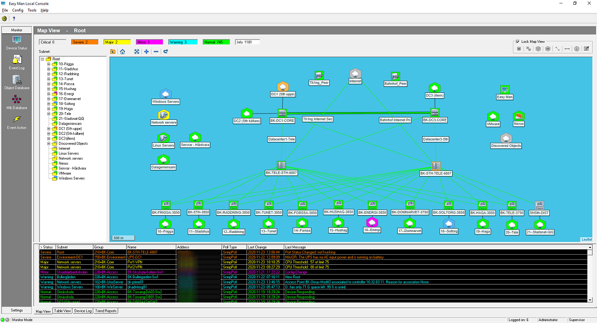Click the gear icon in top toolbar
This screenshot has width=597, height=323.
[4, 19]
